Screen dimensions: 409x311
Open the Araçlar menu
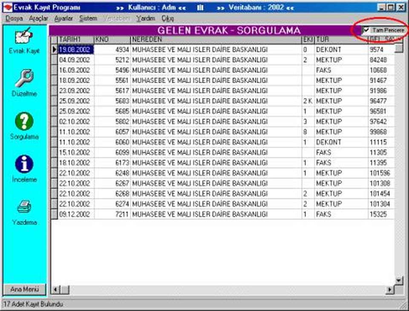click(x=38, y=18)
